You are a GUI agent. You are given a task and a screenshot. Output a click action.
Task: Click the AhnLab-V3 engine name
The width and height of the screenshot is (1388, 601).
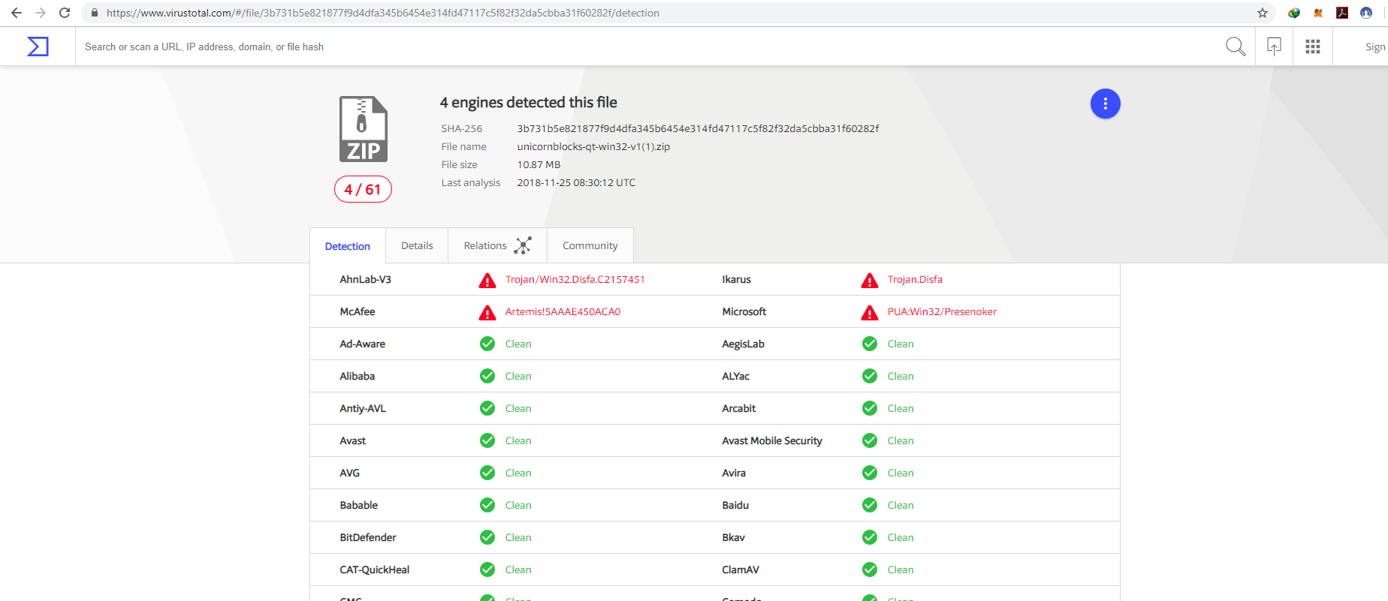365,279
